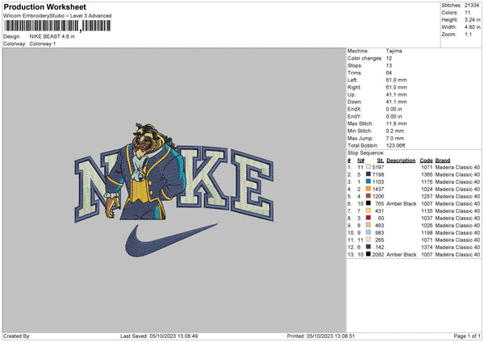Viewport: 484px width, 342px height.
Task: Click thread code 1024 in row 4
Action: [x=427, y=189]
